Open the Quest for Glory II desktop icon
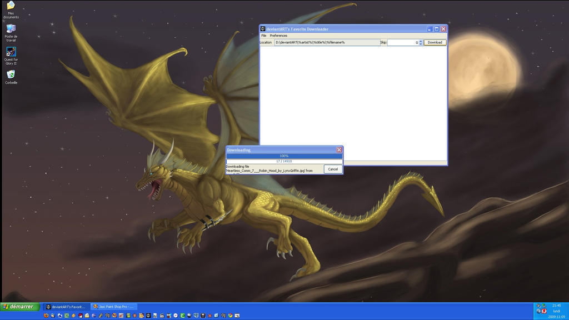 click(x=11, y=53)
